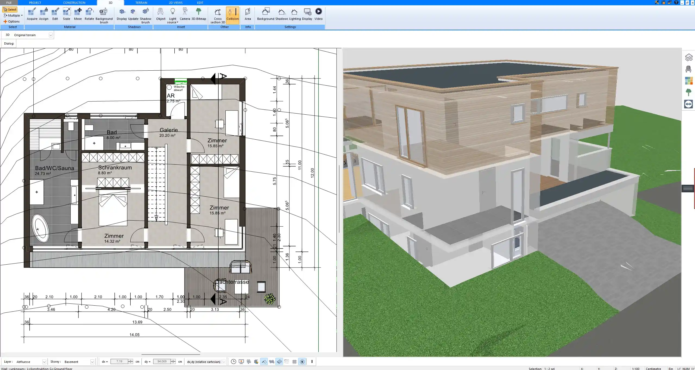Click the Options button
Screen dimensions: 695x370
click(x=11, y=21)
